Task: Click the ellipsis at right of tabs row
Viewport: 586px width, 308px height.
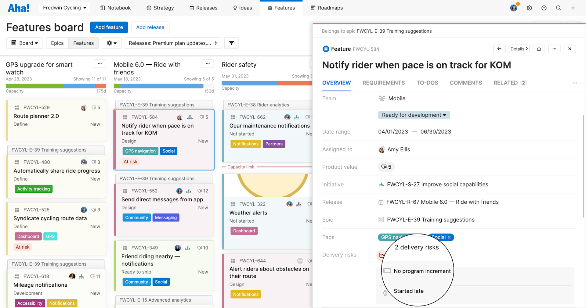Action: (x=575, y=83)
